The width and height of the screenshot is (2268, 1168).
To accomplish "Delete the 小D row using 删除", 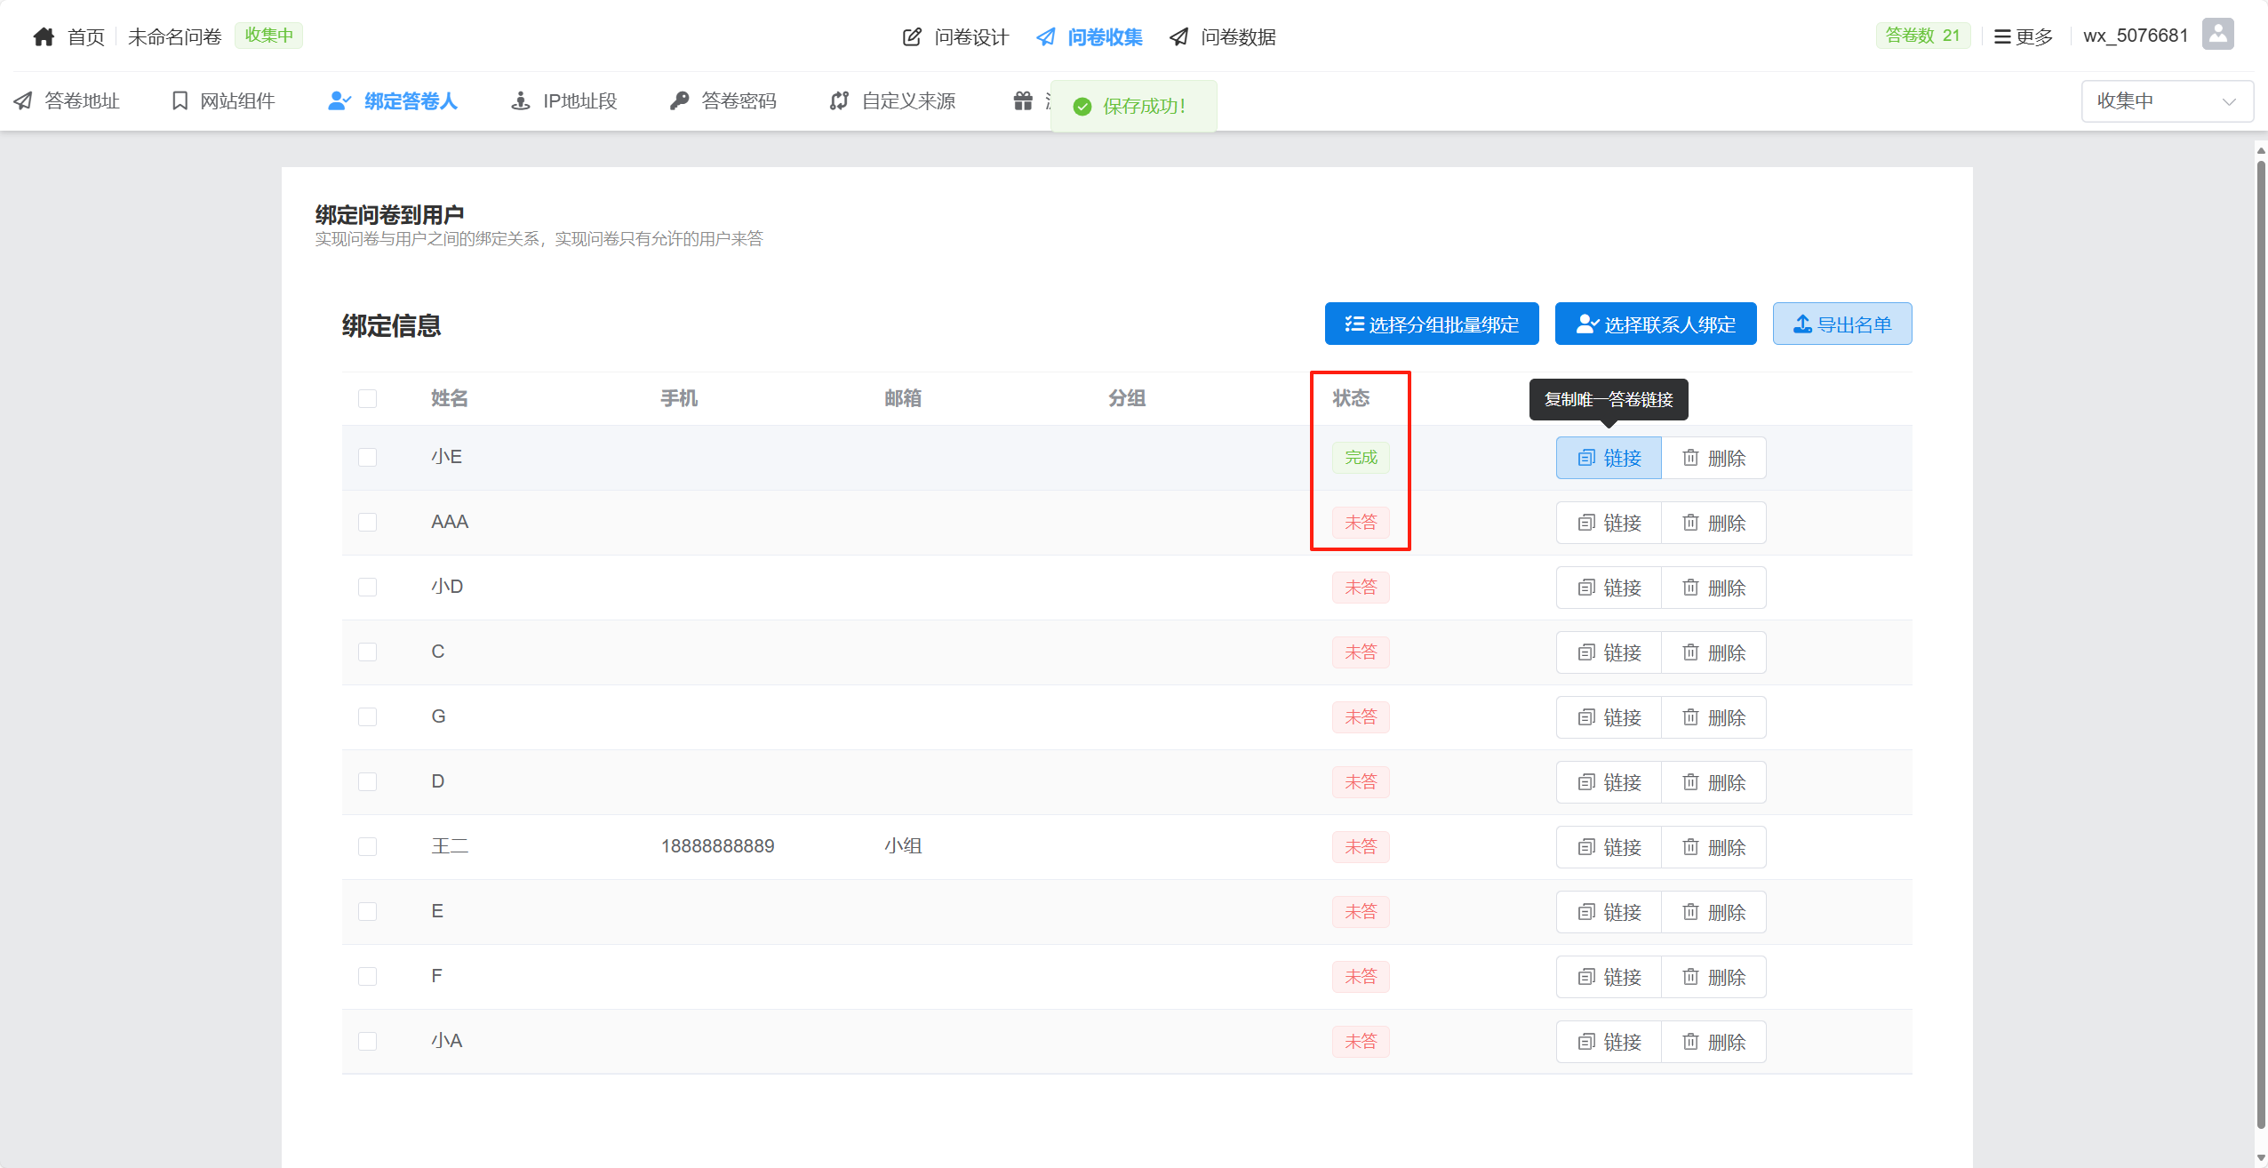I will tap(1713, 588).
